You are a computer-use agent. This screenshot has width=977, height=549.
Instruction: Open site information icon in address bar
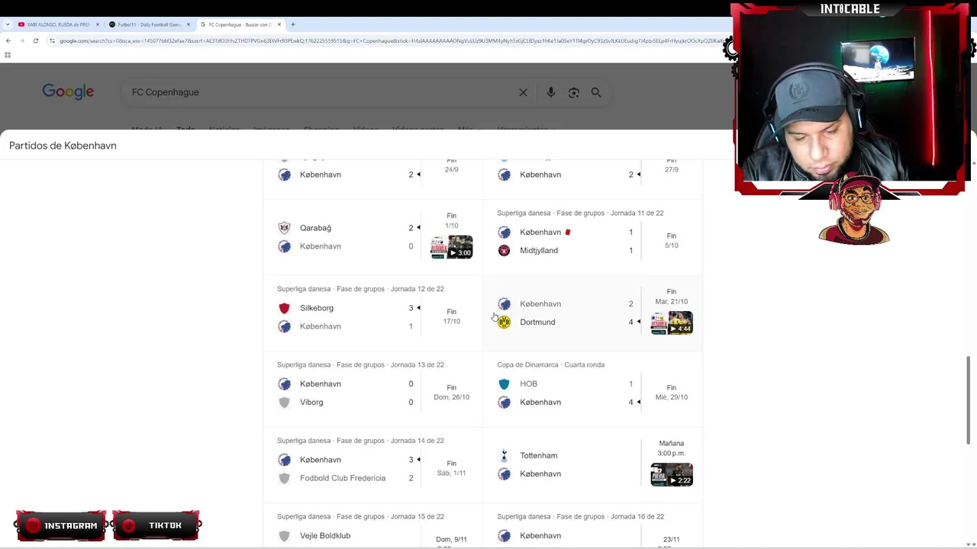pos(52,40)
